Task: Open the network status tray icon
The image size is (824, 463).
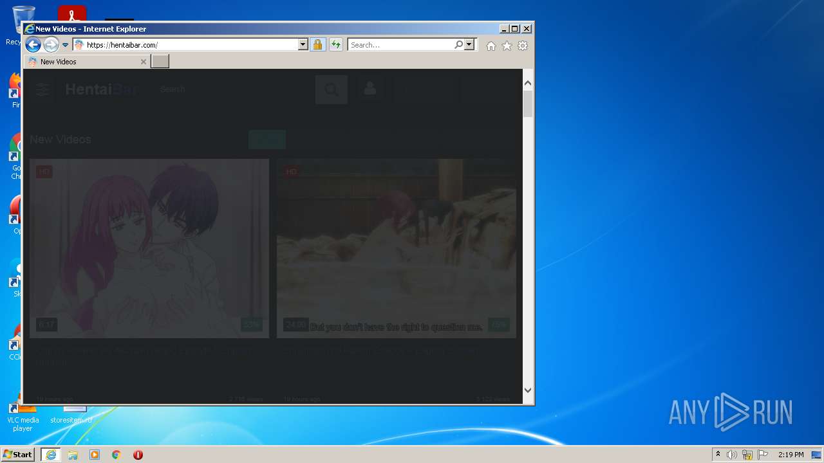Action: (x=747, y=455)
